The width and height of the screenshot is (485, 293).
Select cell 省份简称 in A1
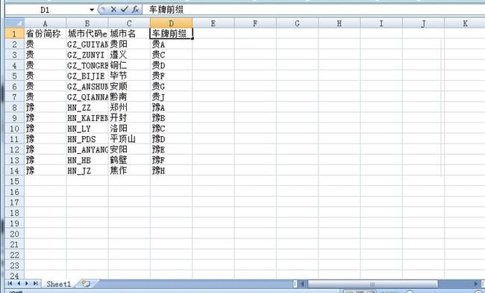pos(46,34)
